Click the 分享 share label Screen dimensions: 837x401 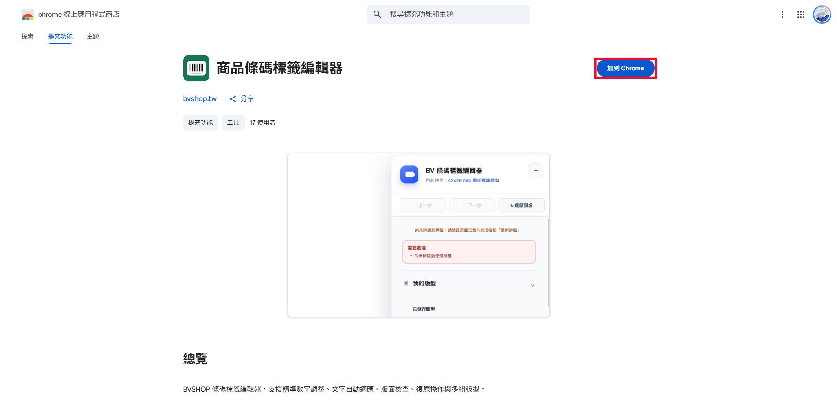coord(247,99)
